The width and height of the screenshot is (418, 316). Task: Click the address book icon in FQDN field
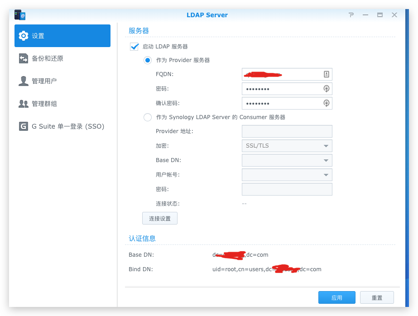(327, 74)
